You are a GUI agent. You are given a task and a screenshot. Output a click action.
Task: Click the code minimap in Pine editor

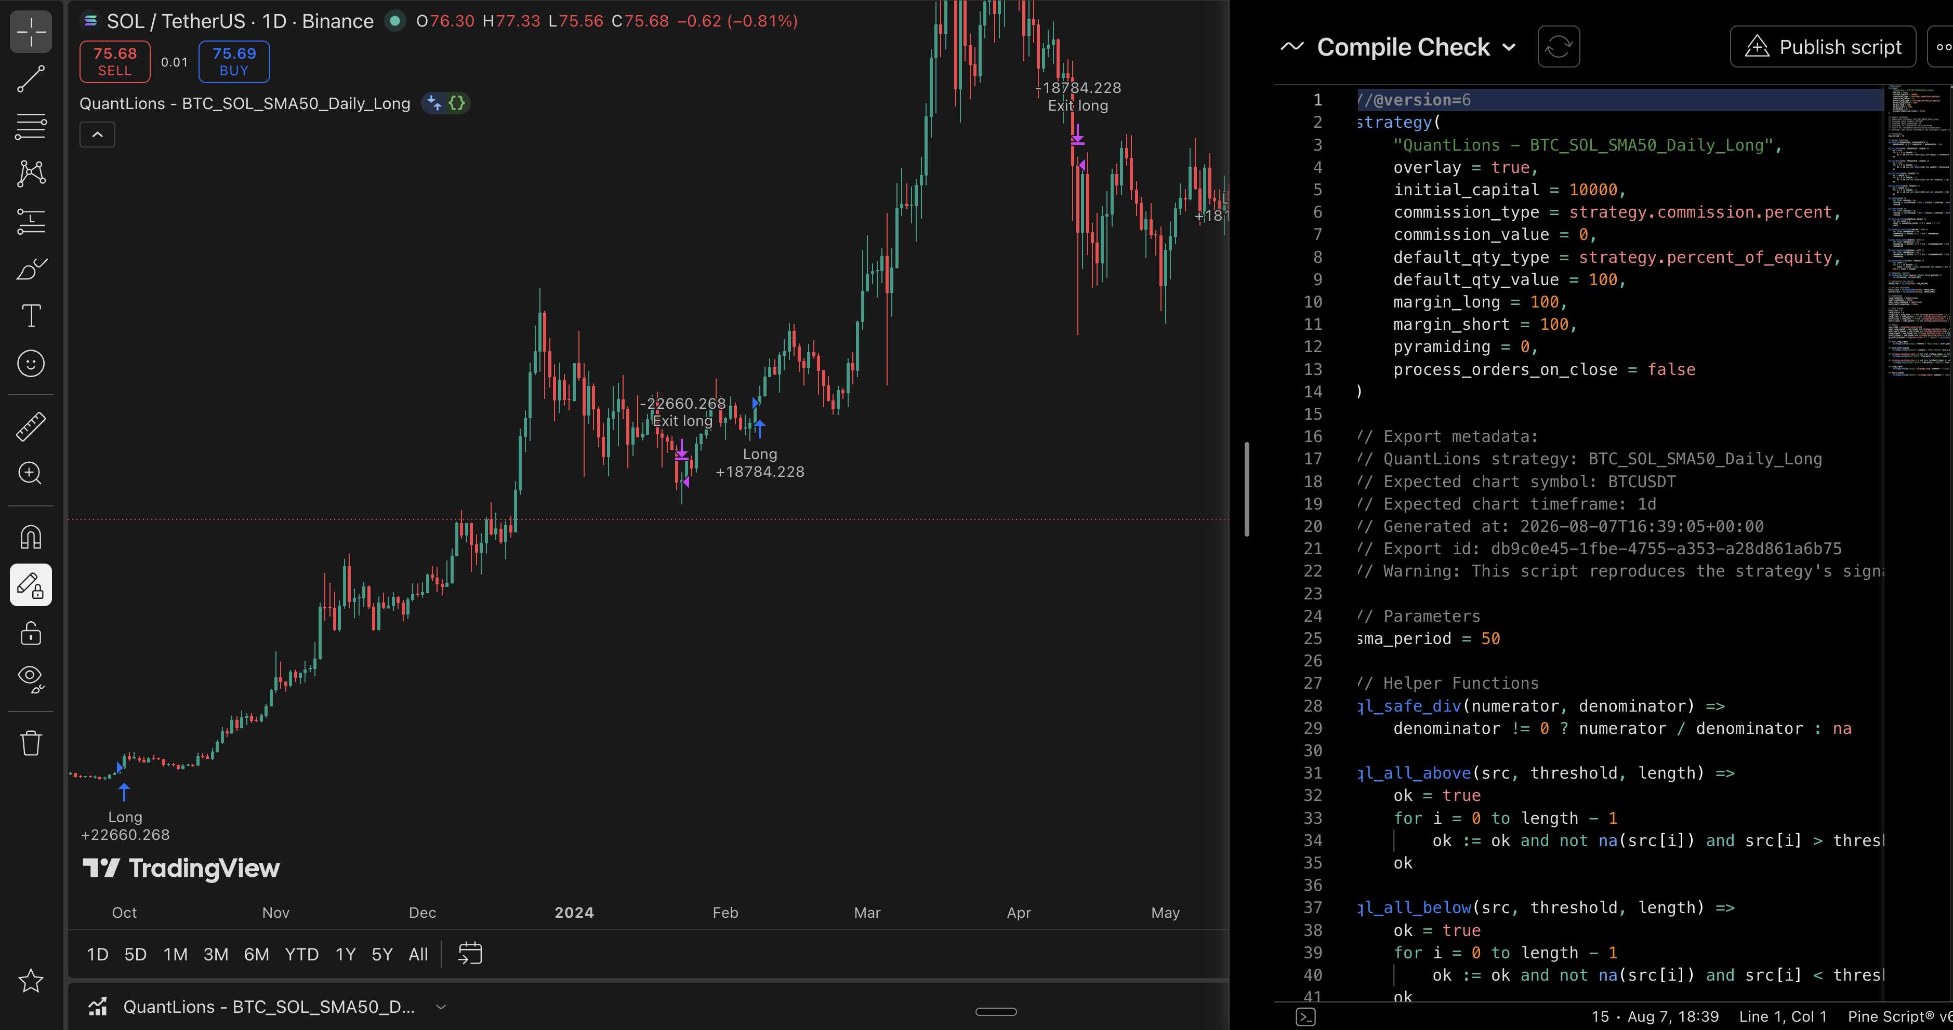(1918, 231)
